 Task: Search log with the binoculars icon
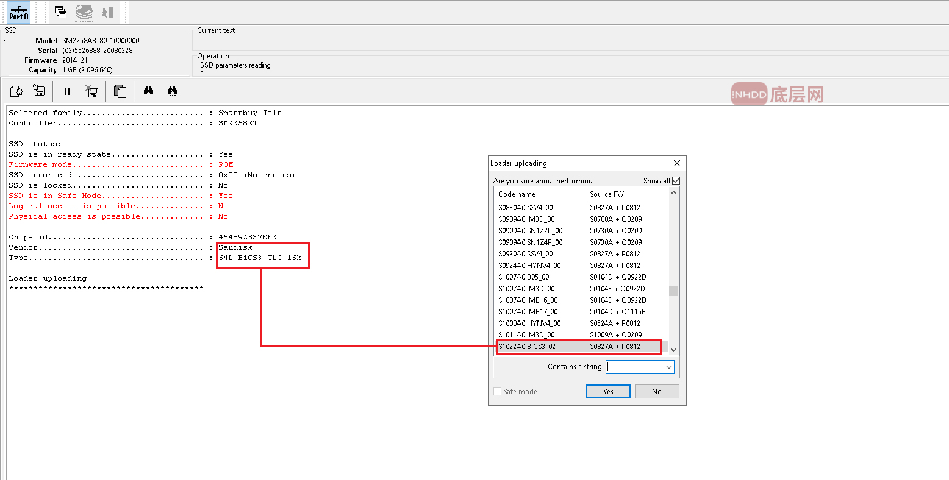tap(148, 91)
